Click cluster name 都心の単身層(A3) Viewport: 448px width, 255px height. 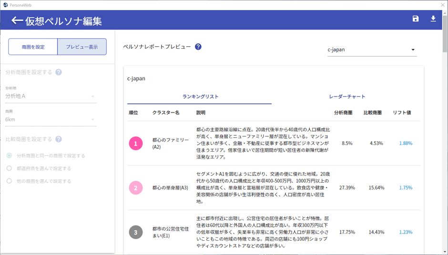(x=170, y=188)
